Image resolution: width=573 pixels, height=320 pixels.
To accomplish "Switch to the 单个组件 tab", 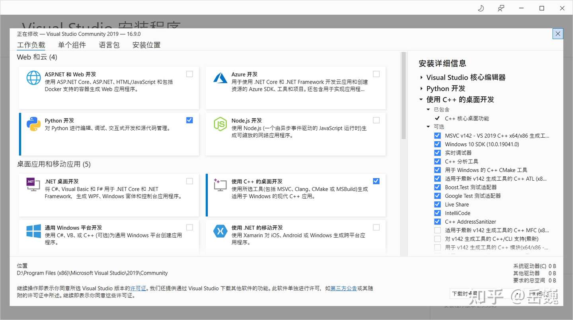I will tap(72, 45).
